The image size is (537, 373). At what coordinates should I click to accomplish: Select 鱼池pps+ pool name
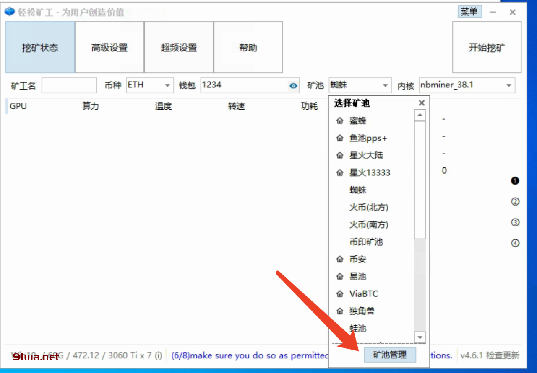click(x=368, y=138)
